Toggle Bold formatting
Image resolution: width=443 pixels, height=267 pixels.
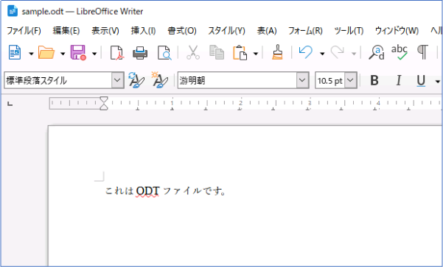tap(374, 81)
